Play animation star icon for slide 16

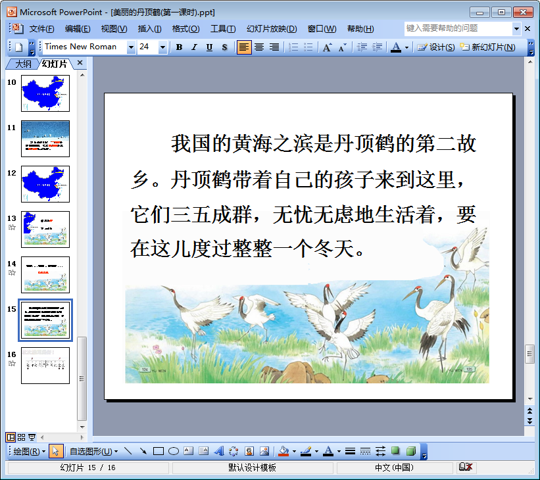coord(12,363)
